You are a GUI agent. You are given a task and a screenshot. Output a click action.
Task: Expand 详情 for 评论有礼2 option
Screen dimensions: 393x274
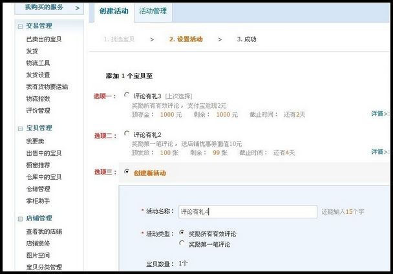pyautogui.click(x=381, y=152)
